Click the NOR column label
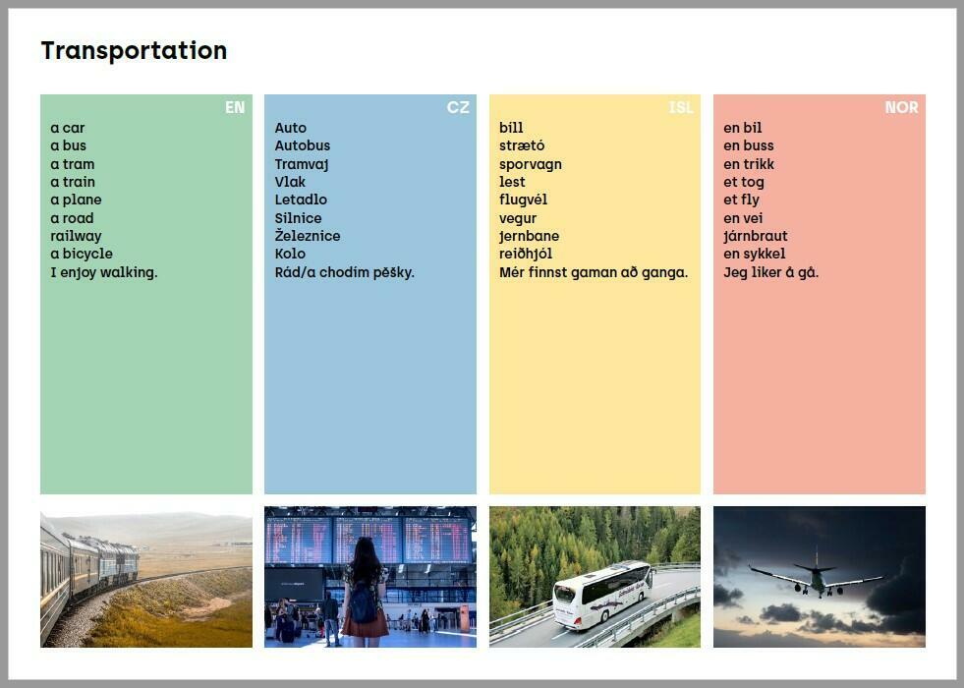The width and height of the screenshot is (964, 688). (901, 108)
